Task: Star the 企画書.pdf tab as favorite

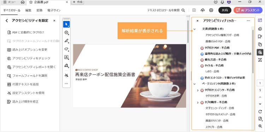Action: 31,2
